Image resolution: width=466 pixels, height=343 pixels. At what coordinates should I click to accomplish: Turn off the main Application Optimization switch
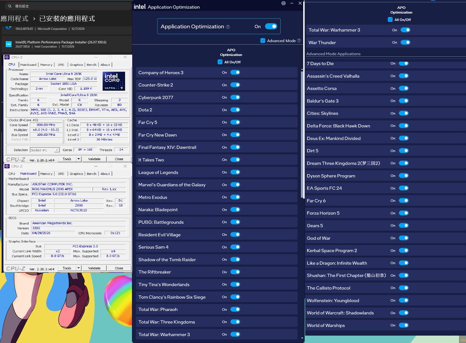[x=271, y=26]
